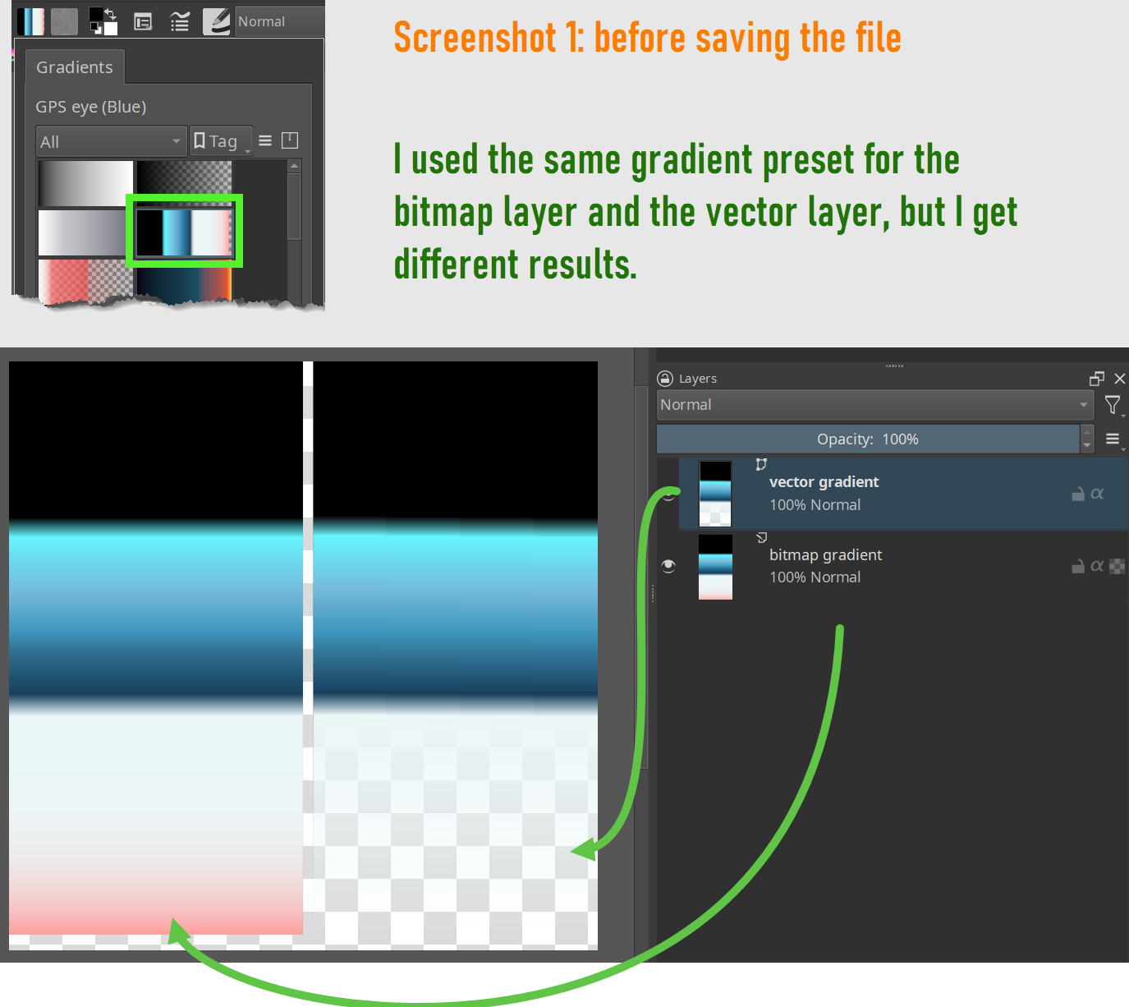Open the fill pattern chooser
This screenshot has height=1007, width=1129.
click(x=64, y=21)
